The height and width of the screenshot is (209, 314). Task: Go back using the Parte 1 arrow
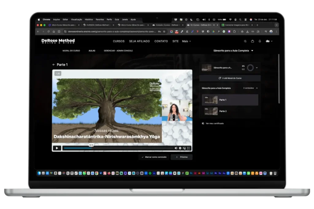(x=53, y=65)
